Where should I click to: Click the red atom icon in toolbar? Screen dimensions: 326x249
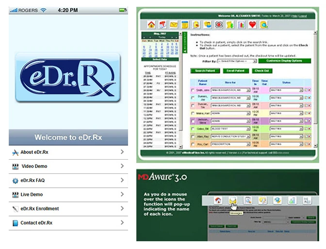(x=219, y=25)
